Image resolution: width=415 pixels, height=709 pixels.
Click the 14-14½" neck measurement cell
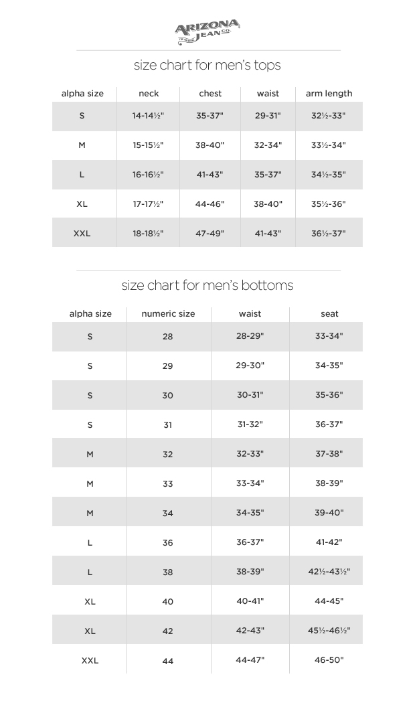tap(148, 116)
